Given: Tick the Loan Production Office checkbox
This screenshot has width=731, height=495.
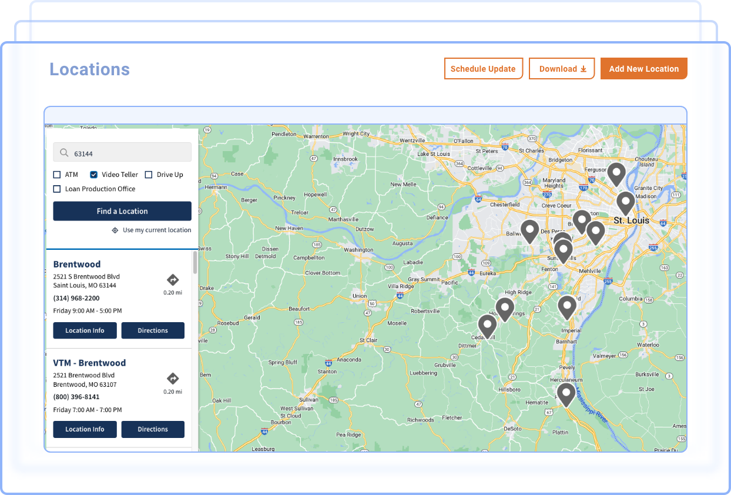Looking at the screenshot, I should pos(57,189).
